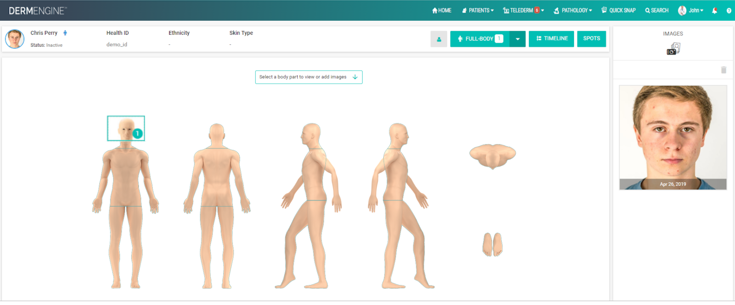Select the torso on the front body view
The image size is (735, 305).
tap(126, 177)
